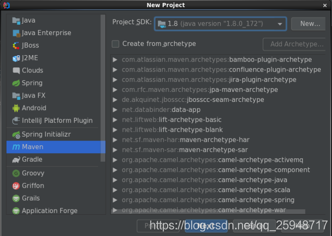The image size is (332, 236).
Task: Click the archetype list horizontal scrollbar
Action: pos(208,211)
